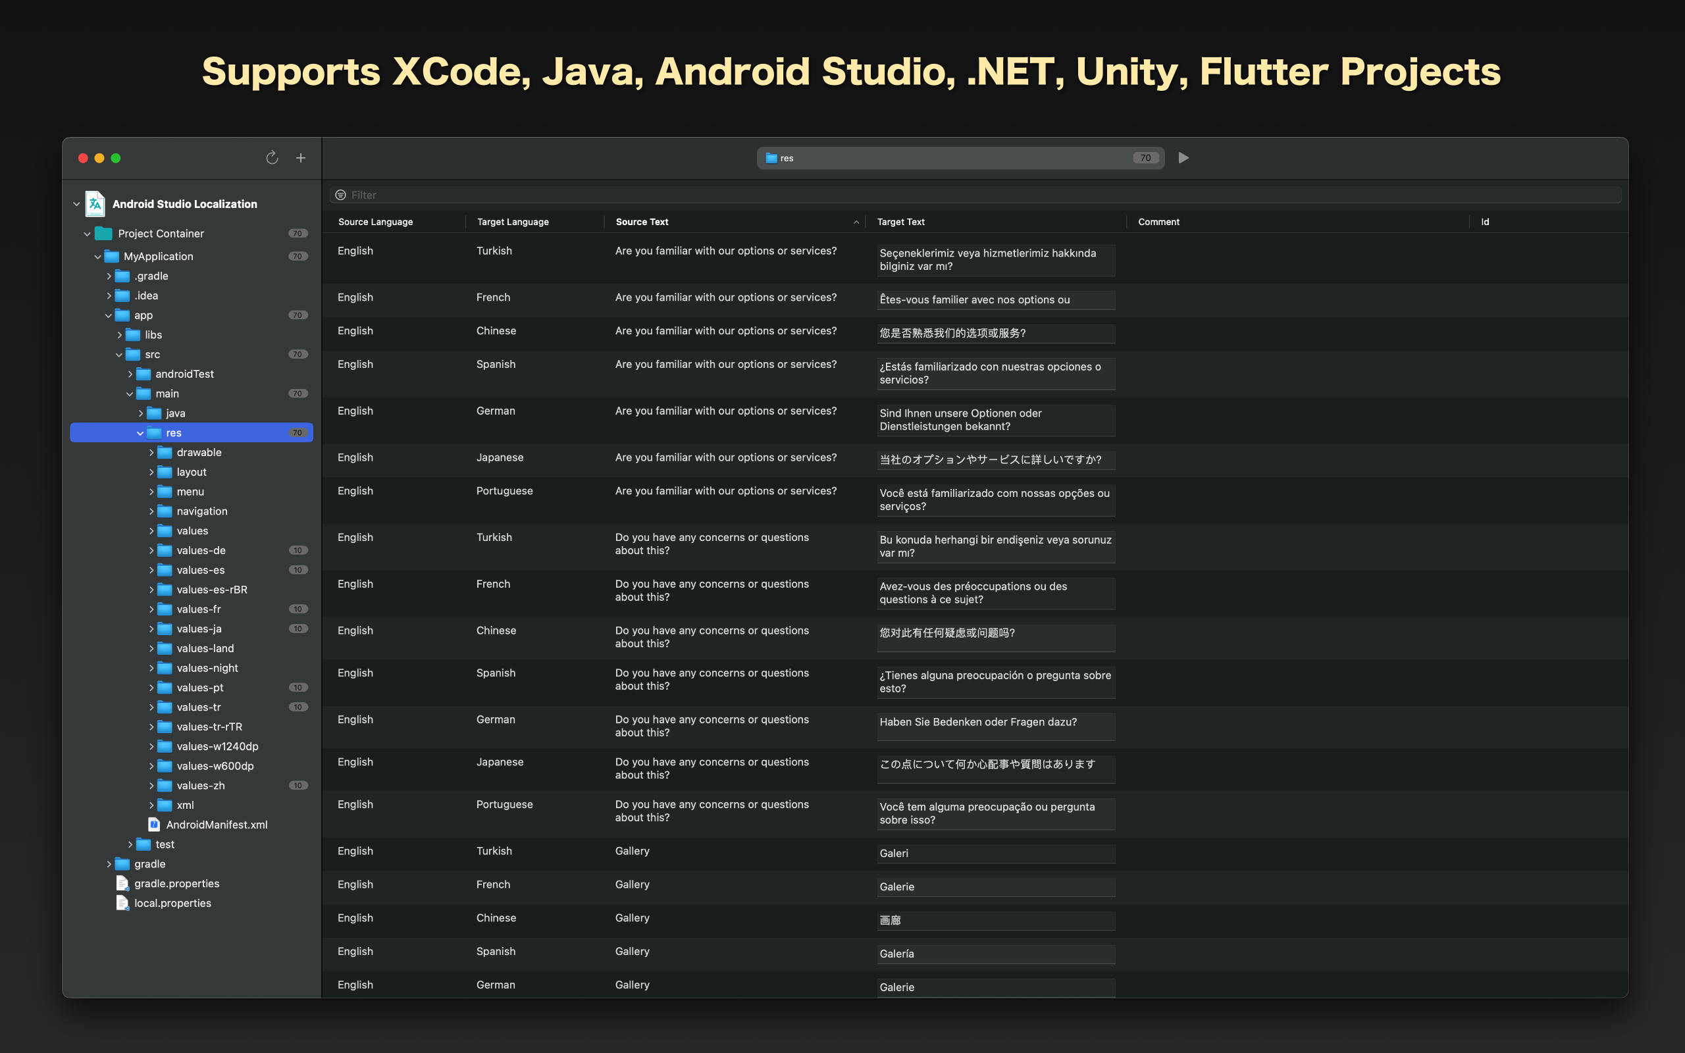Click the Filter input field
Image resolution: width=1685 pixels, height=1053 pixels.
975,195
